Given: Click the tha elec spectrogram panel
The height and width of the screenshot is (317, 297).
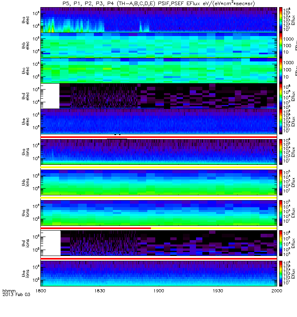Looking at the screenshot, I should 159,20.
